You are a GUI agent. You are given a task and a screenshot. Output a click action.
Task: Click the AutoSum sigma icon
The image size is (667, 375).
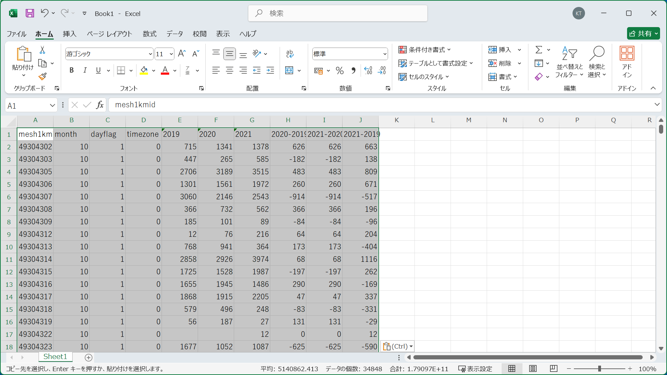[x=539, y=50]
